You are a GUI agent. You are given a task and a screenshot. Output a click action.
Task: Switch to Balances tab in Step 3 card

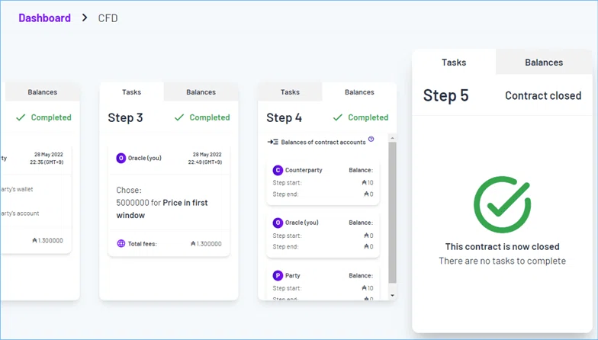coord(201,91)
